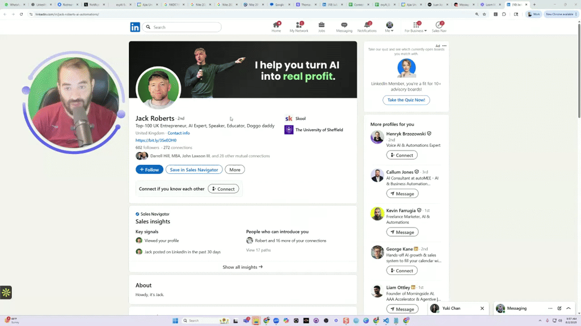
Task: Reload the page in Chrome
Action: coord(21,14)
